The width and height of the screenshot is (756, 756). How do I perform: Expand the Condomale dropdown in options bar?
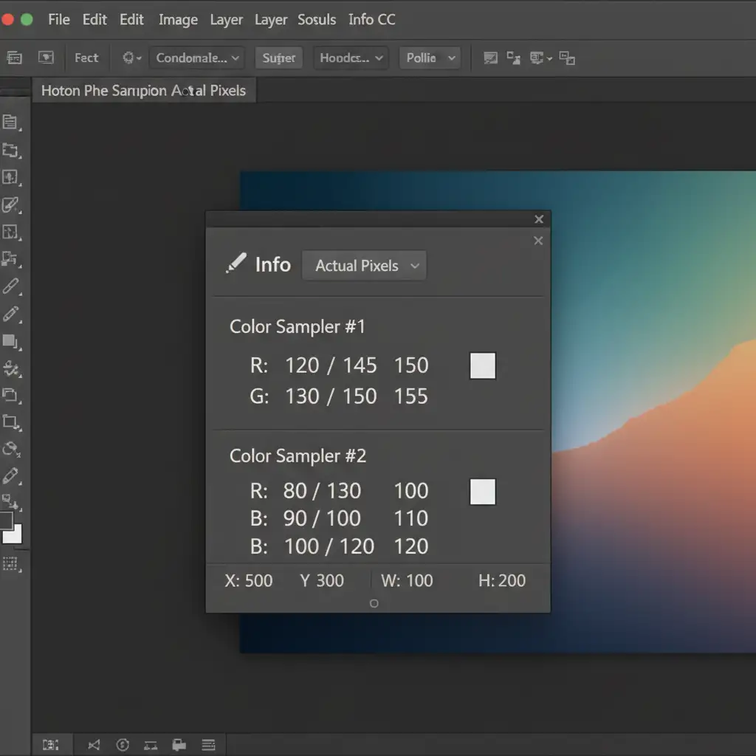(x=197, y=58)
